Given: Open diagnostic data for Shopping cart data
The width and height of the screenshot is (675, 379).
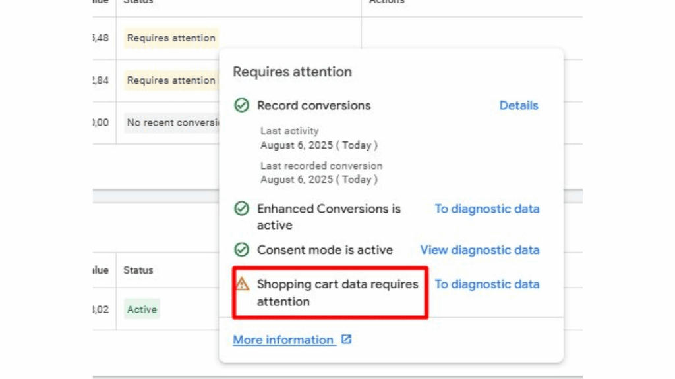Looking at the screenshot, I should point(487,284).
